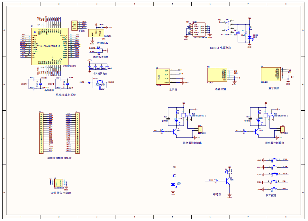Screen dimensions: 308x221
Task: Select the Type-c口-电源电路 caption text
Action: coord(220,47)
